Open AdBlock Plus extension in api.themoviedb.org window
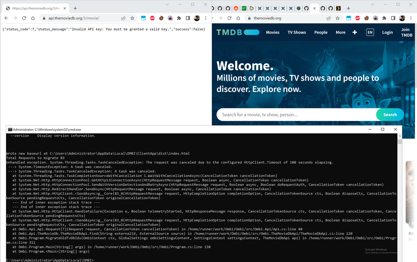 pos(152,18)
